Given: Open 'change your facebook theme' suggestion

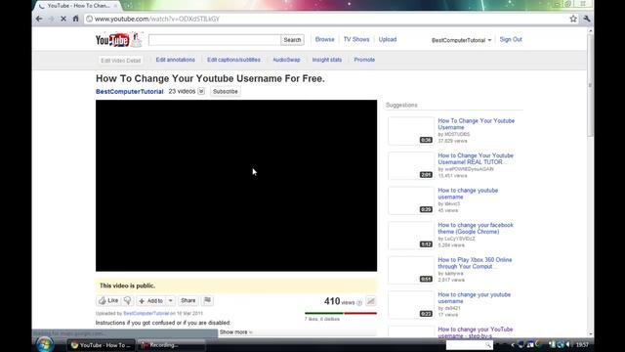Looking at the screenshot, I should [x=476, y=228].
